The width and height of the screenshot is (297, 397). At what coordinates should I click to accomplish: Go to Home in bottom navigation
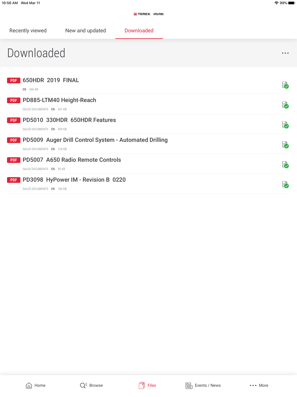[36, 385]
